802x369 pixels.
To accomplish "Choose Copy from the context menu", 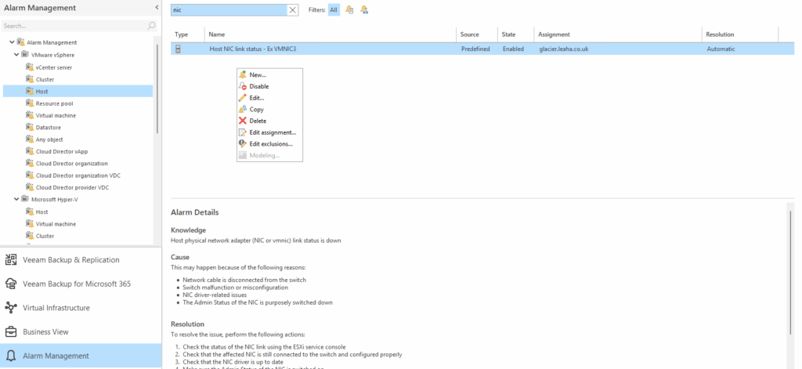I will coord(269,110).
